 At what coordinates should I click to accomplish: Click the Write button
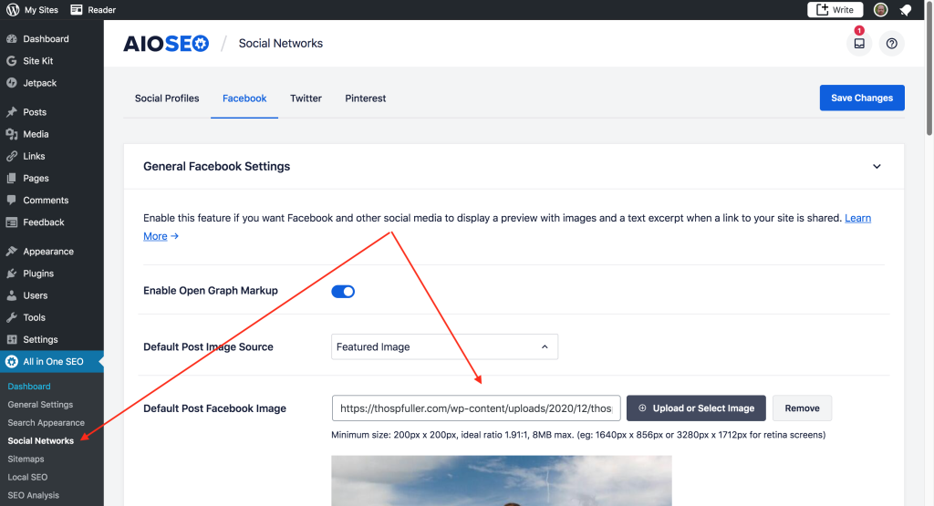pos(835,9)
